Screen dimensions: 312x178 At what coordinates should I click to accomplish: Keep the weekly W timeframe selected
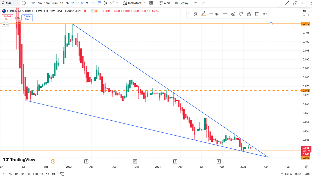pyautogui.click(x=82, y=3)
